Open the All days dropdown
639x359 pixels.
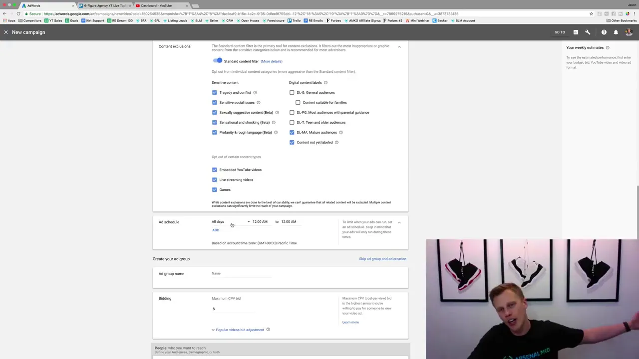(x=231, y=221)
